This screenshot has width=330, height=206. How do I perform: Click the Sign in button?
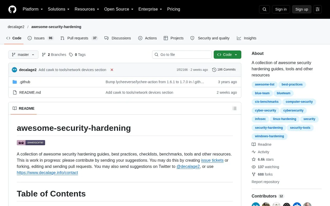pyautogui.click(x=281, y=9)
